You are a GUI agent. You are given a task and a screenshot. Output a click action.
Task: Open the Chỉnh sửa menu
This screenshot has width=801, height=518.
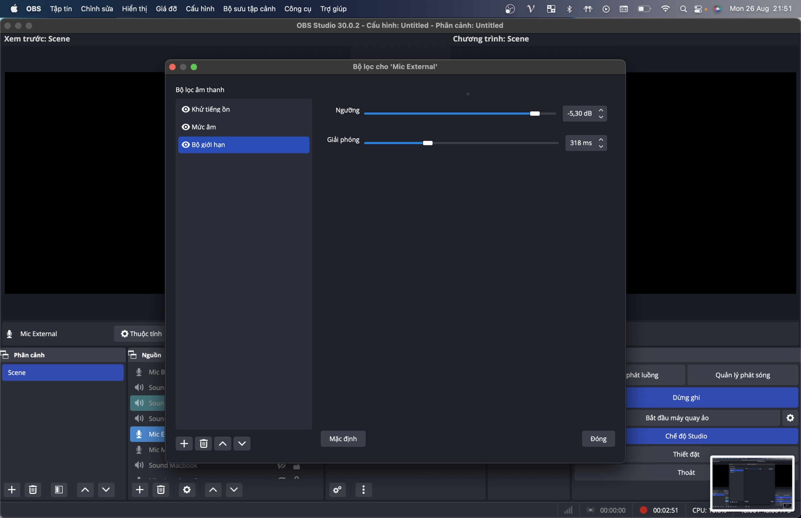tap(97, 9)
